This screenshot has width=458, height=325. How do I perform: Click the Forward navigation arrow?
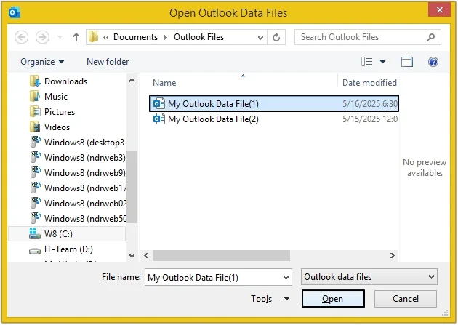tap(42, 37)
